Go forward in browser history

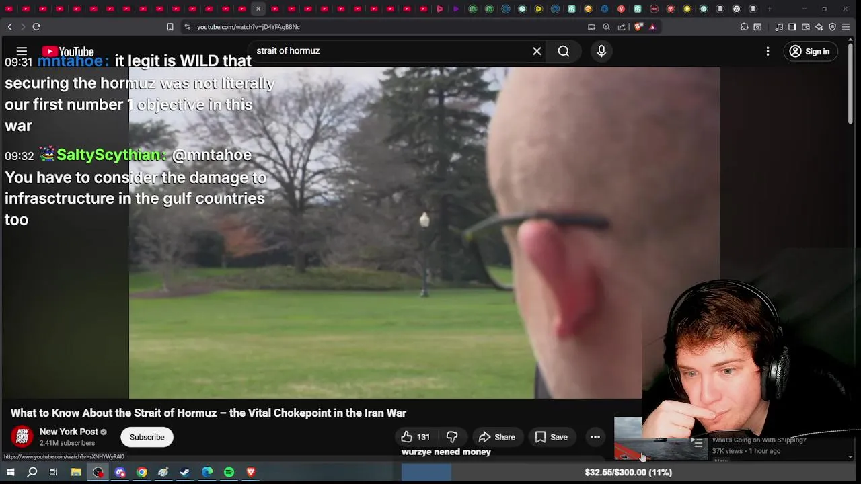coord(22,27)
